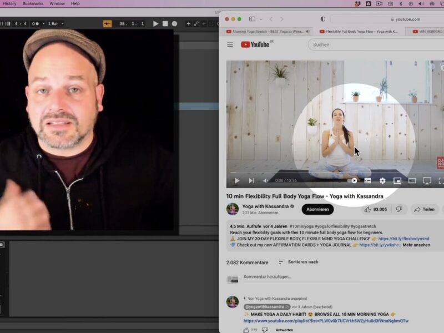The height and width of the screenshot is (333, 444).
Task: Open the Bookmarks menu in menu bar
Action: coord(33,3)
